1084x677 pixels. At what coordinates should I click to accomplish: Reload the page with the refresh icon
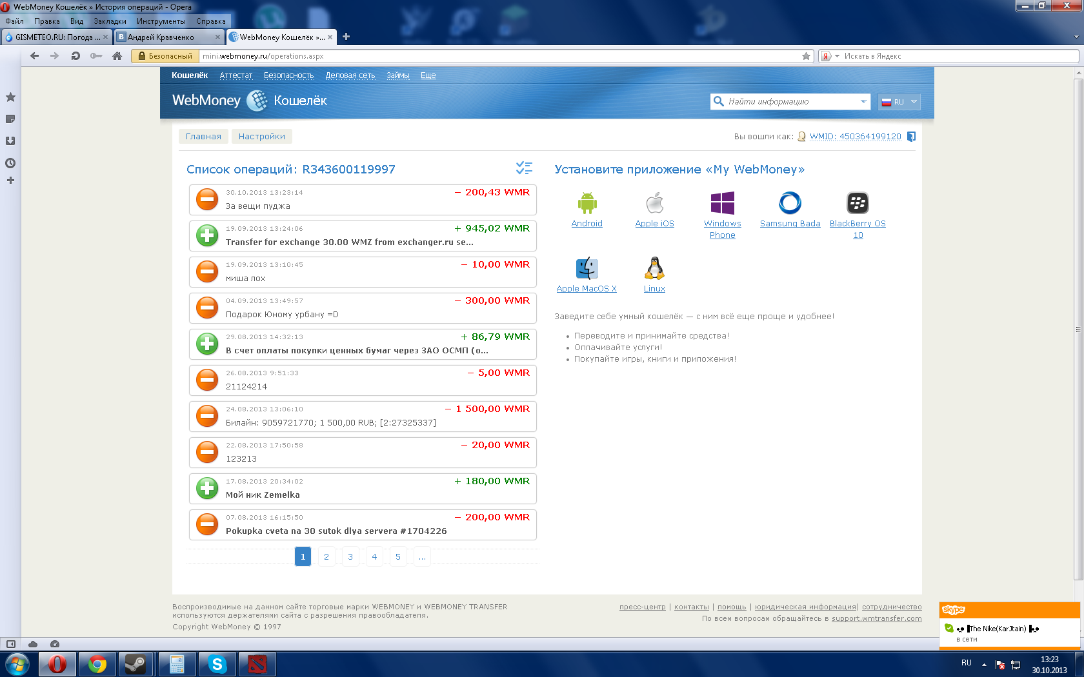75,56
